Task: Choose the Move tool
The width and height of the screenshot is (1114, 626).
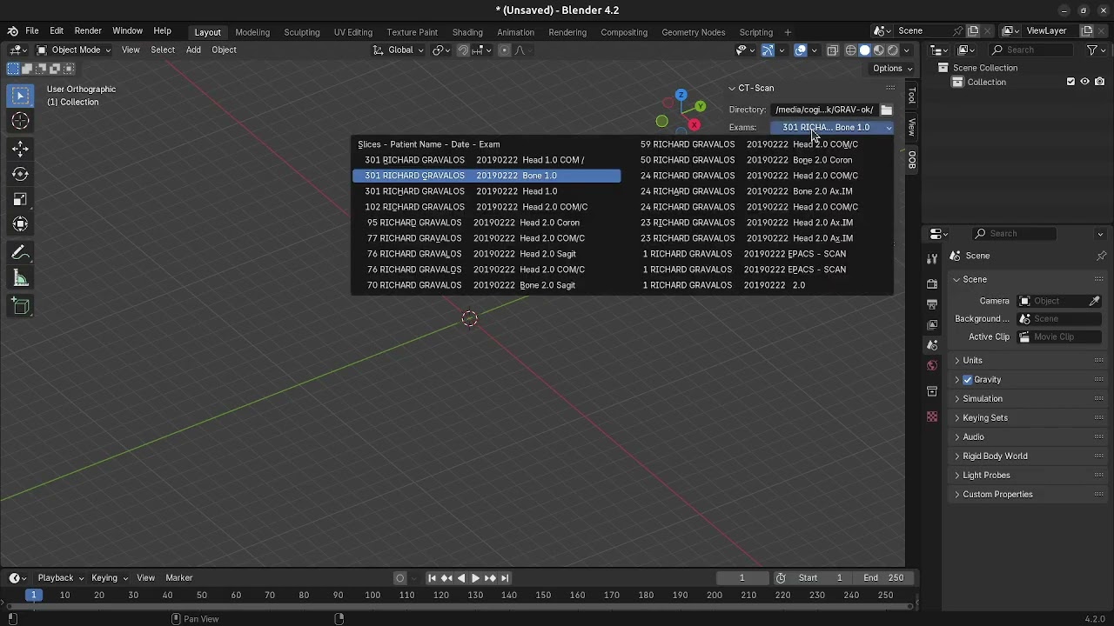Action: 21,149
